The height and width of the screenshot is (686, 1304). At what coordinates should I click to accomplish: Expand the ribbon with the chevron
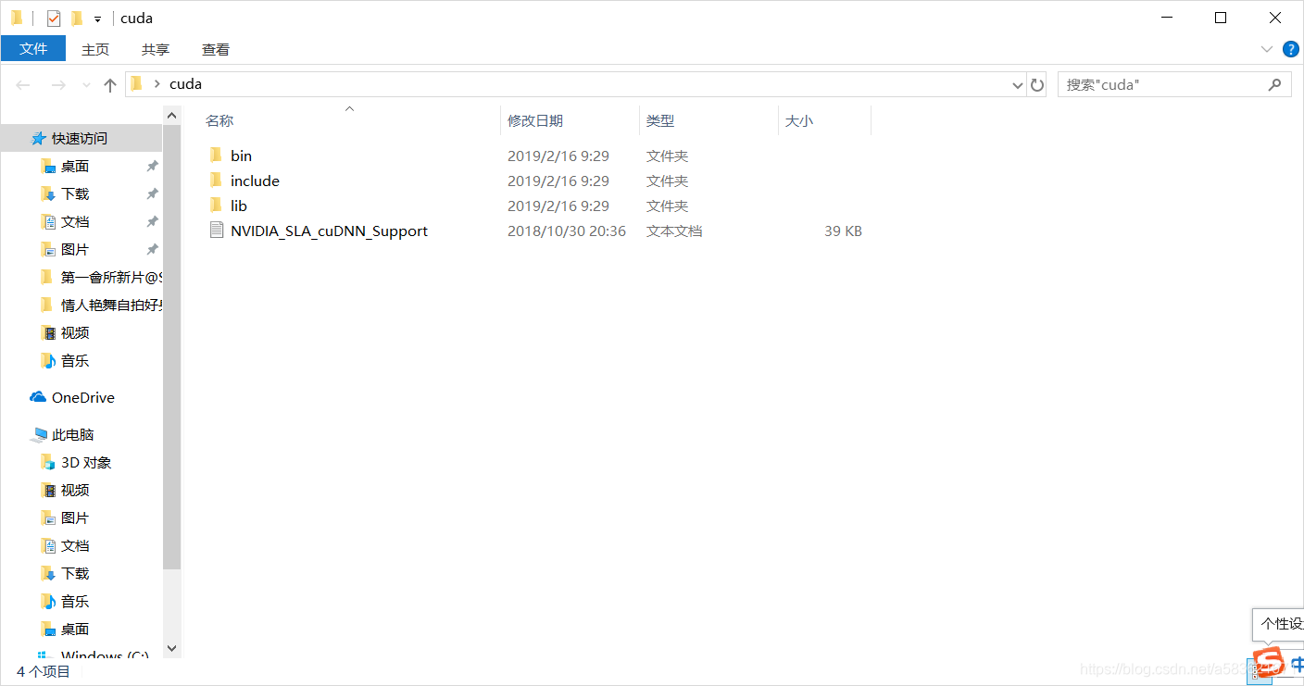coord(1267,48)
